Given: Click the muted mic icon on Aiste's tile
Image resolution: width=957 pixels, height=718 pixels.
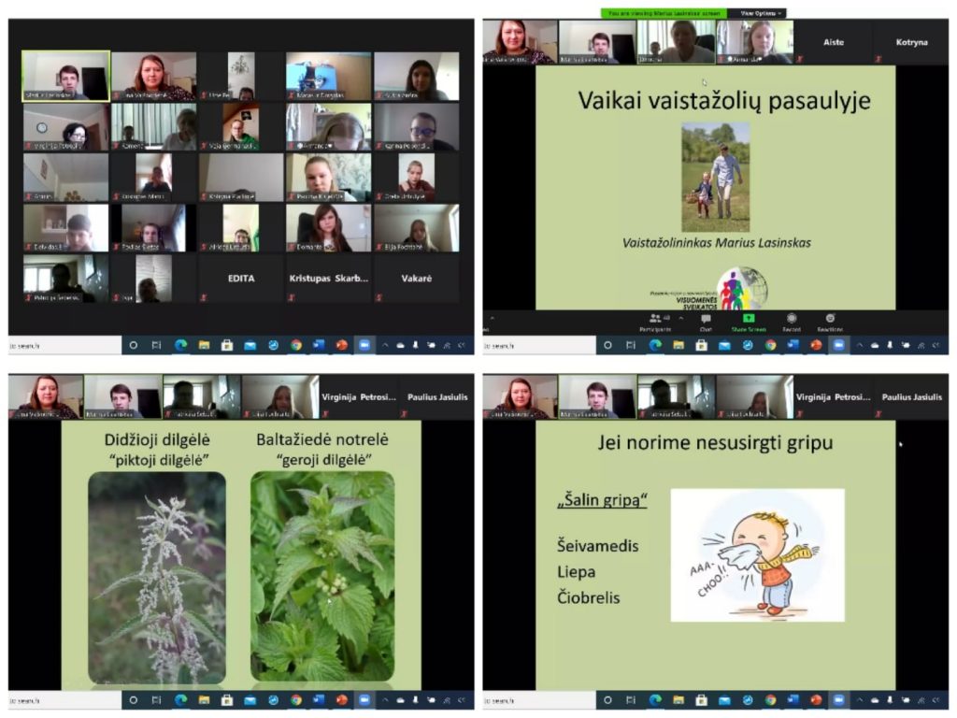Looking at the screenshot, I should pyautogui.click(x=800, y=59).
